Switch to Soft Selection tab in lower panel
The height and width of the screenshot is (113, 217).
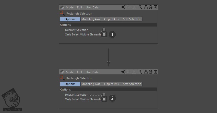point(132,84)
